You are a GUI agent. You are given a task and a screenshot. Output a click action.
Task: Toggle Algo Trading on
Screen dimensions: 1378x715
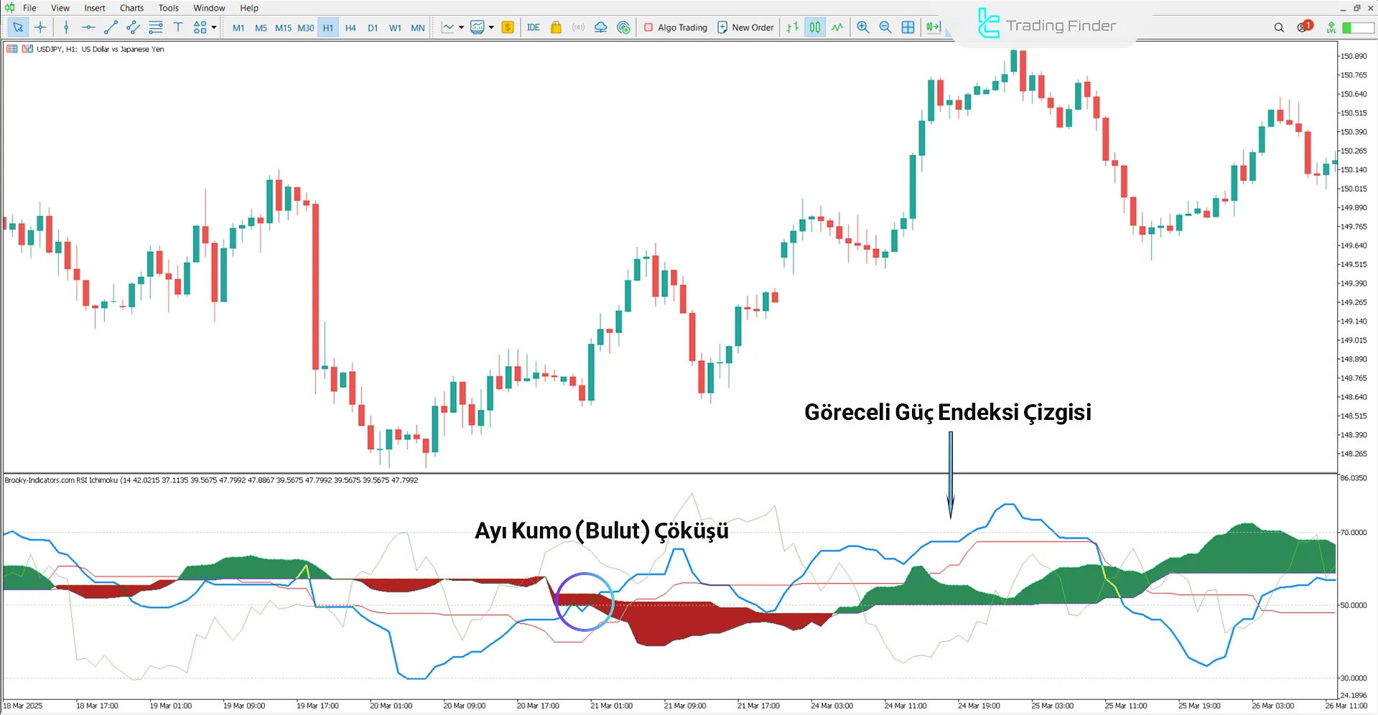(675, 27)
